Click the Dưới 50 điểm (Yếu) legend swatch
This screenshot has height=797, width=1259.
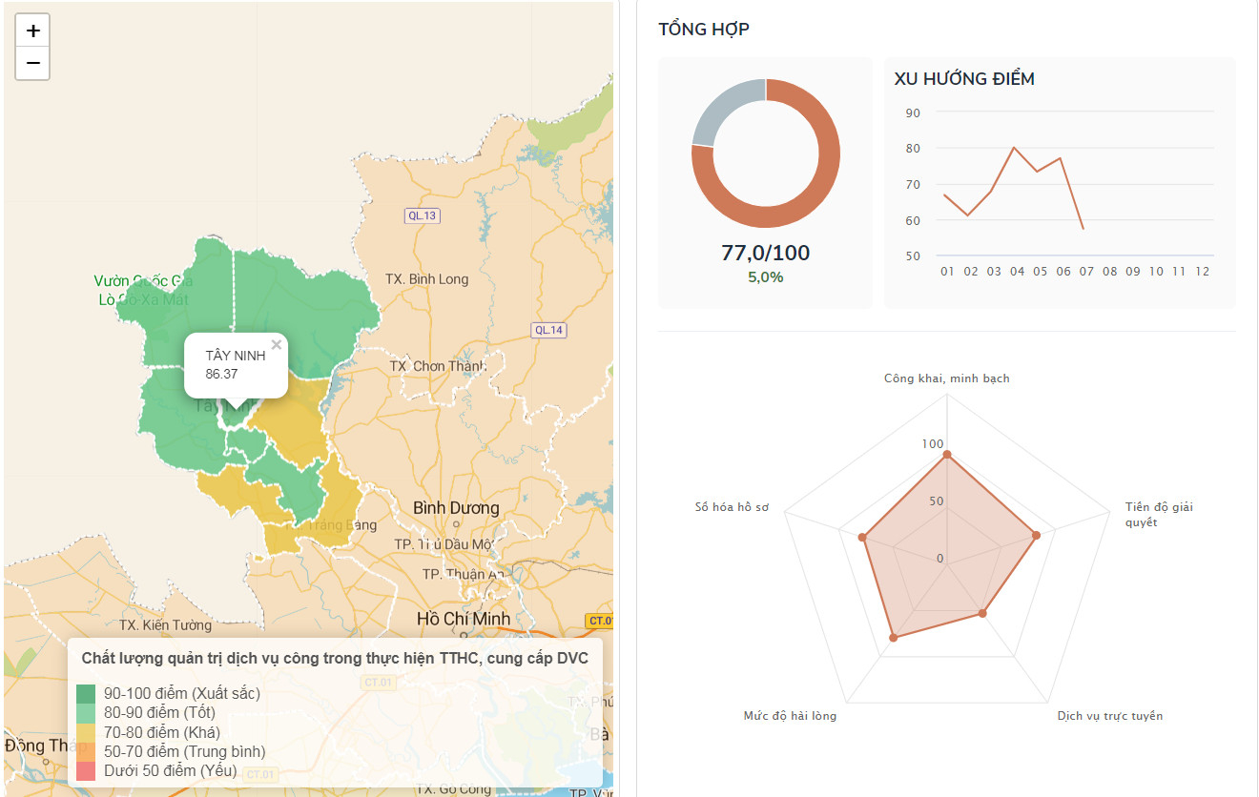click(86, 770)
